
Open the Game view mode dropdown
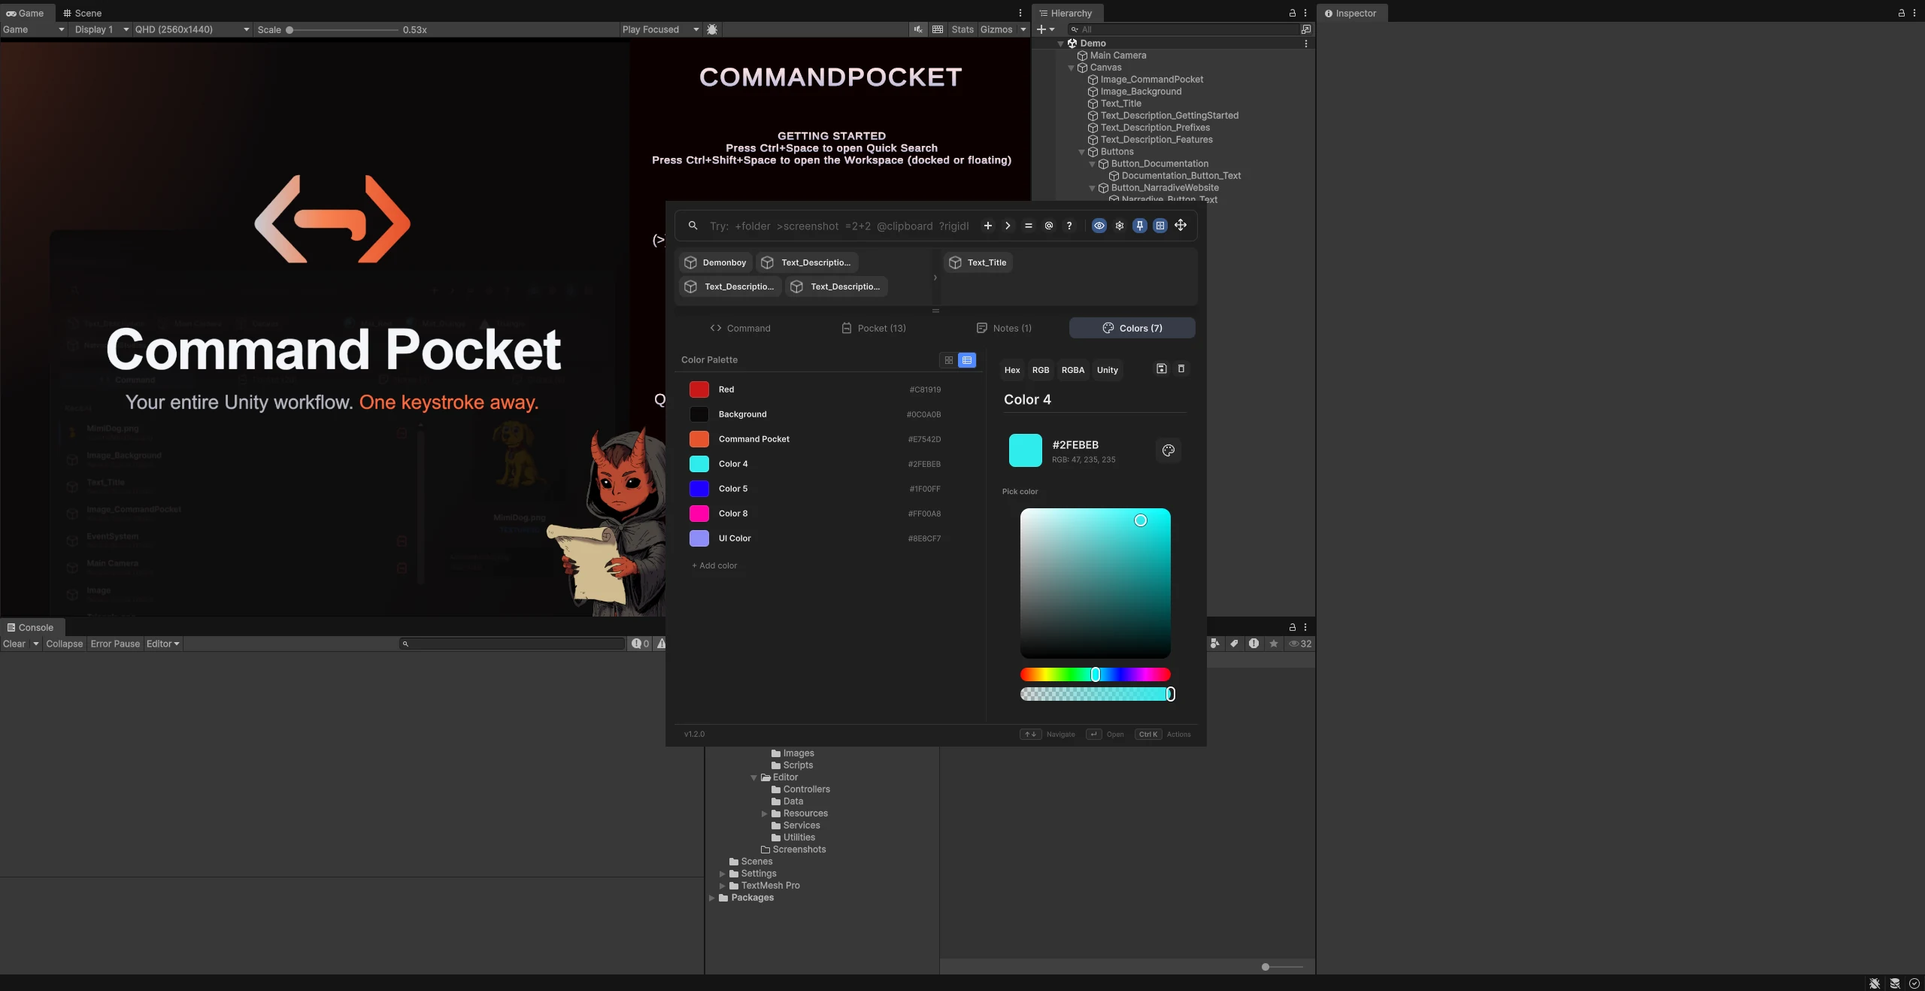[x=34, y=29]
